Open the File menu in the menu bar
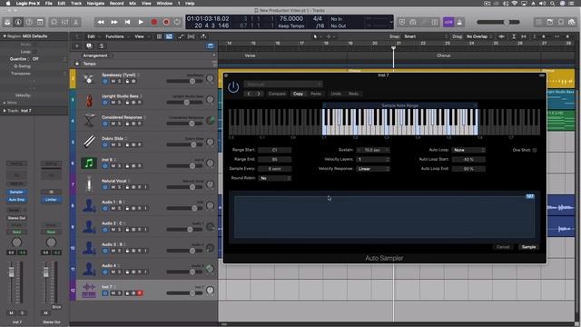 click(48, 4)
